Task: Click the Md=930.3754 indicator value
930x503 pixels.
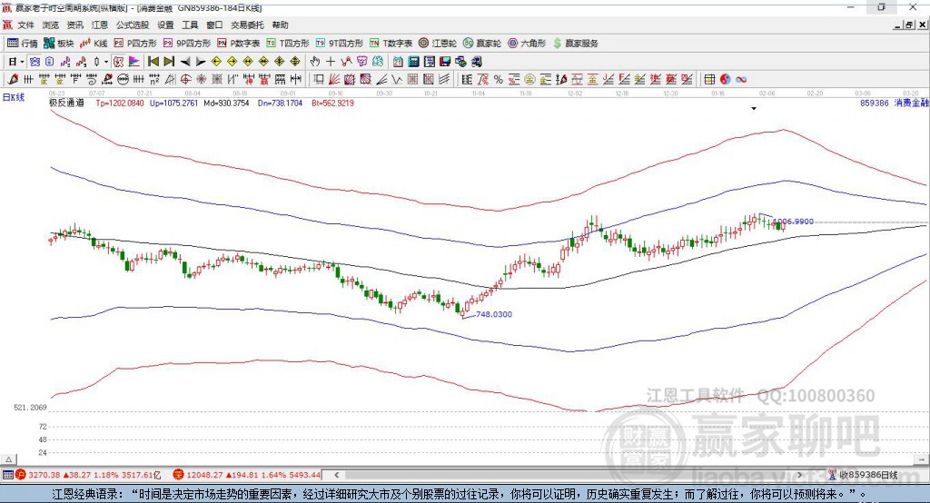Action: [x=226, y=103]
